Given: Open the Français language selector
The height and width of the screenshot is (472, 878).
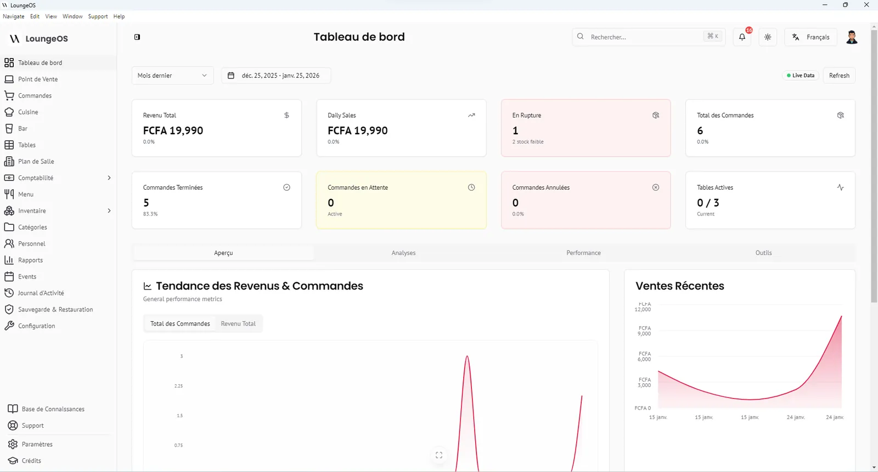Looking at the screenshot, I should 811,37.
